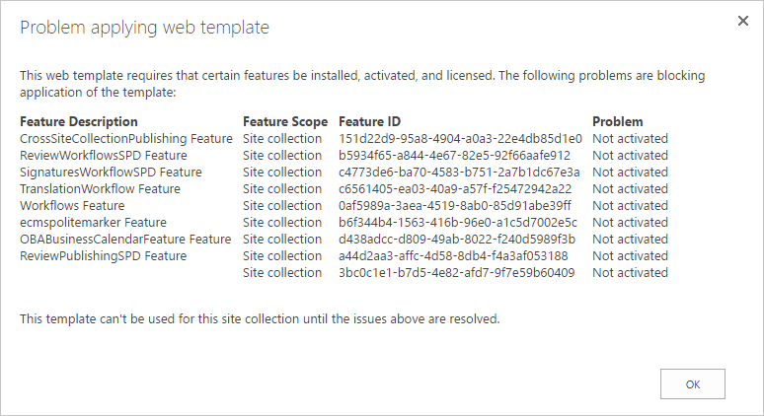Click the SignaturesWorkflowSPD Feature entry
Image resolution: width=764 pixels, height=416 pixels.
[x=111, y=173]
